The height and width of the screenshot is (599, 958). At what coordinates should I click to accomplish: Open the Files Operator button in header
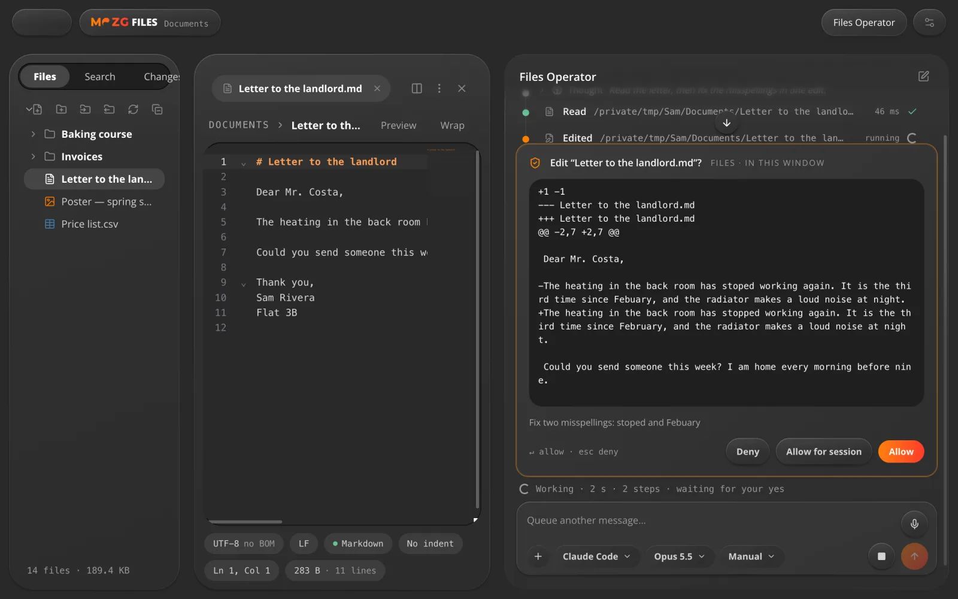click(x=864, y=22)
